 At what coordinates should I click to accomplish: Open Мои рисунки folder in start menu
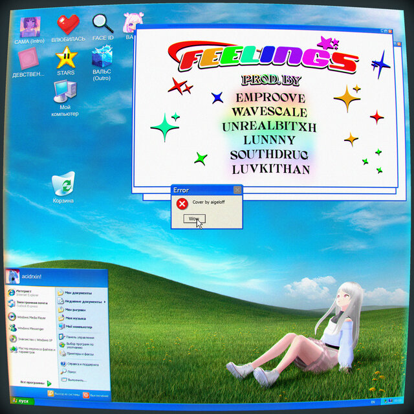[72, 310]
